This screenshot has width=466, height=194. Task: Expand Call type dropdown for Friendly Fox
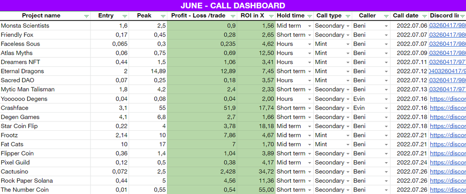[348, 35]
